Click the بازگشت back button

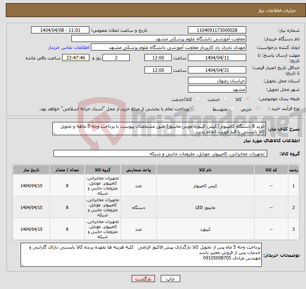coord(143,279)
